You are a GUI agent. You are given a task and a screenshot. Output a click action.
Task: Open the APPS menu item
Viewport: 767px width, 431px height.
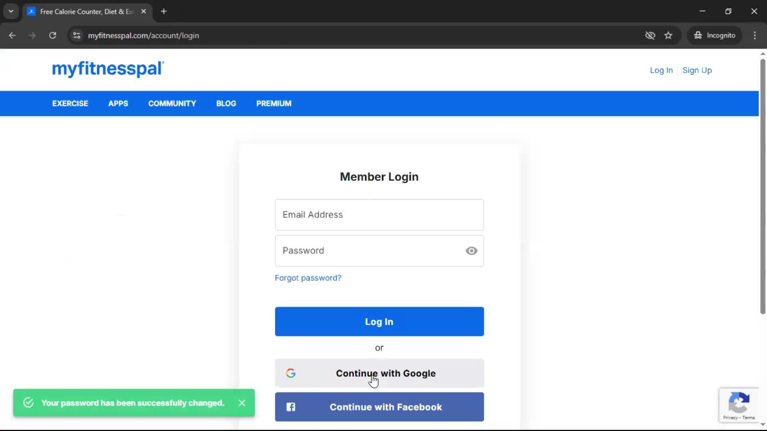click(118, 103)
